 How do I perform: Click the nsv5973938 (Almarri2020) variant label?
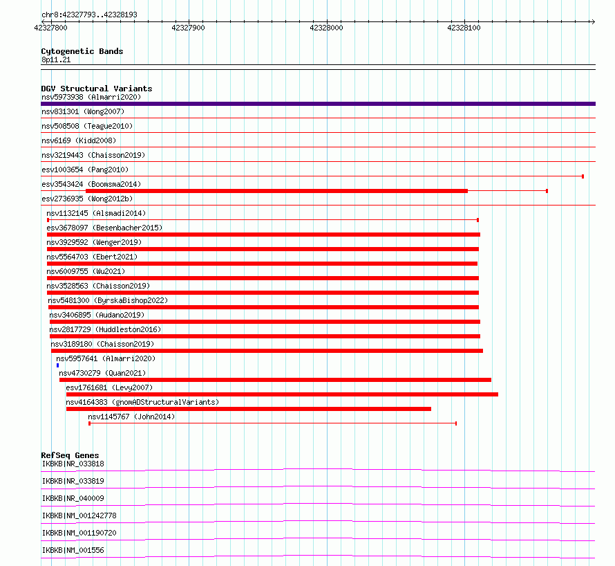(x=91, y=97)
